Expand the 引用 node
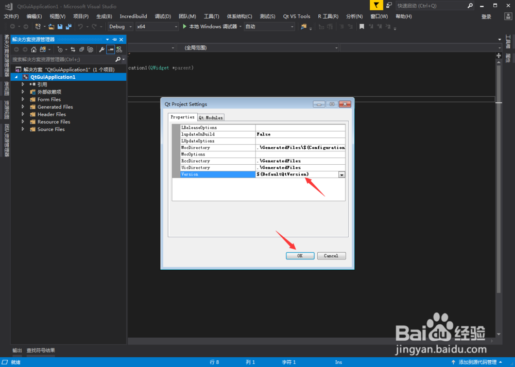The width and height of the screenshot is (515, 367). point(23,84)
